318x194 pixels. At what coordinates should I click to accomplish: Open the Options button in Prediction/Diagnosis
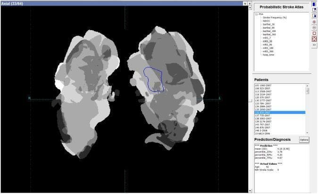304,140
